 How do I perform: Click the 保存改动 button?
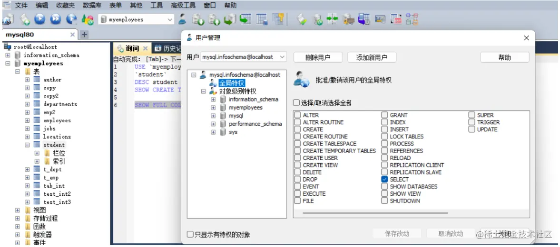[x=397, y=234]
